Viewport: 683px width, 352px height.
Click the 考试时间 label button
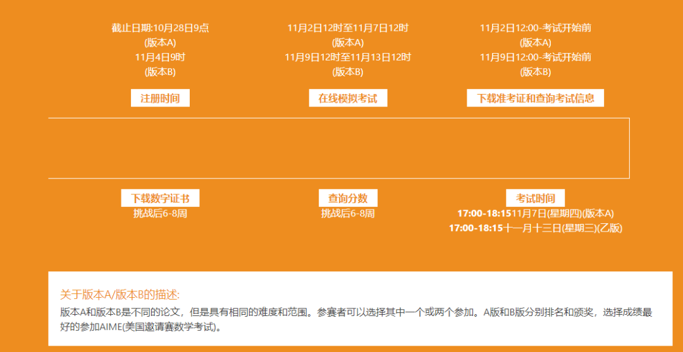pos(535,198)
